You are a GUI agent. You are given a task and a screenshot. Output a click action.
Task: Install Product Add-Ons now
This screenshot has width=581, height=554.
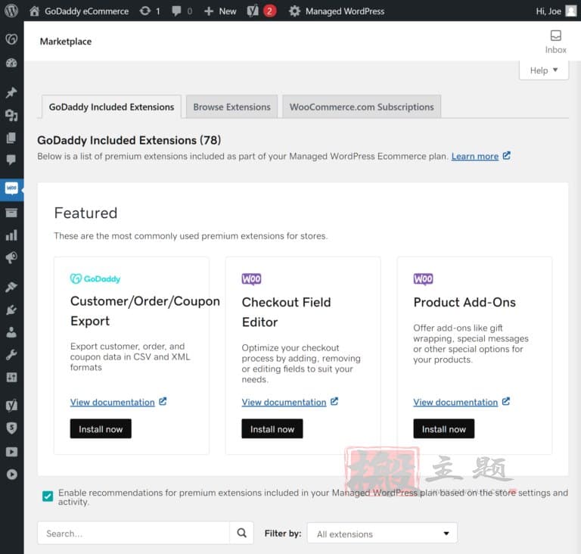point(443,429)
